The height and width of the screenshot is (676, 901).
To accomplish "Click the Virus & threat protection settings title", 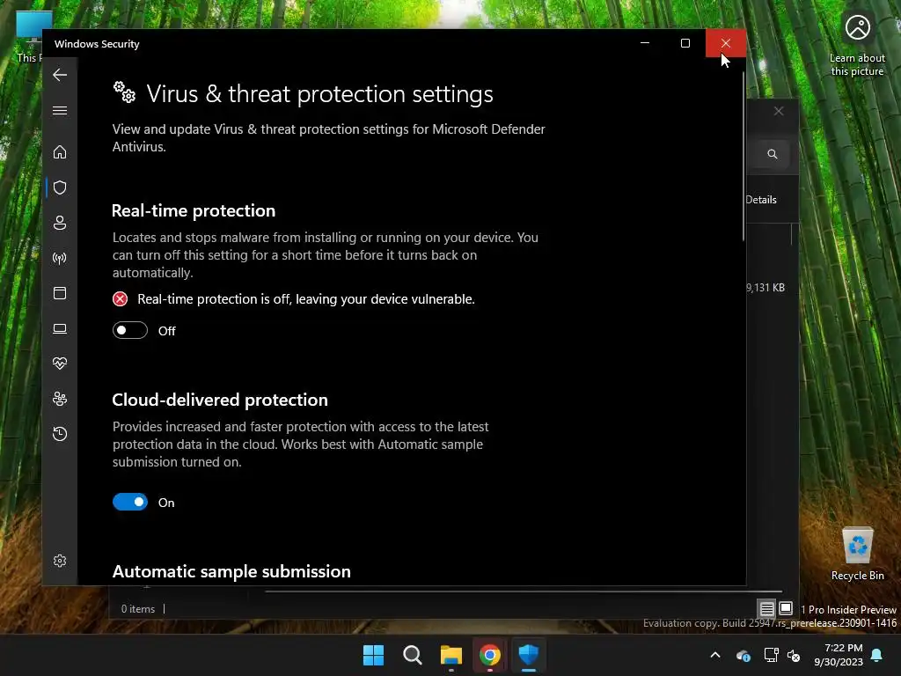I will click(320, 93).
